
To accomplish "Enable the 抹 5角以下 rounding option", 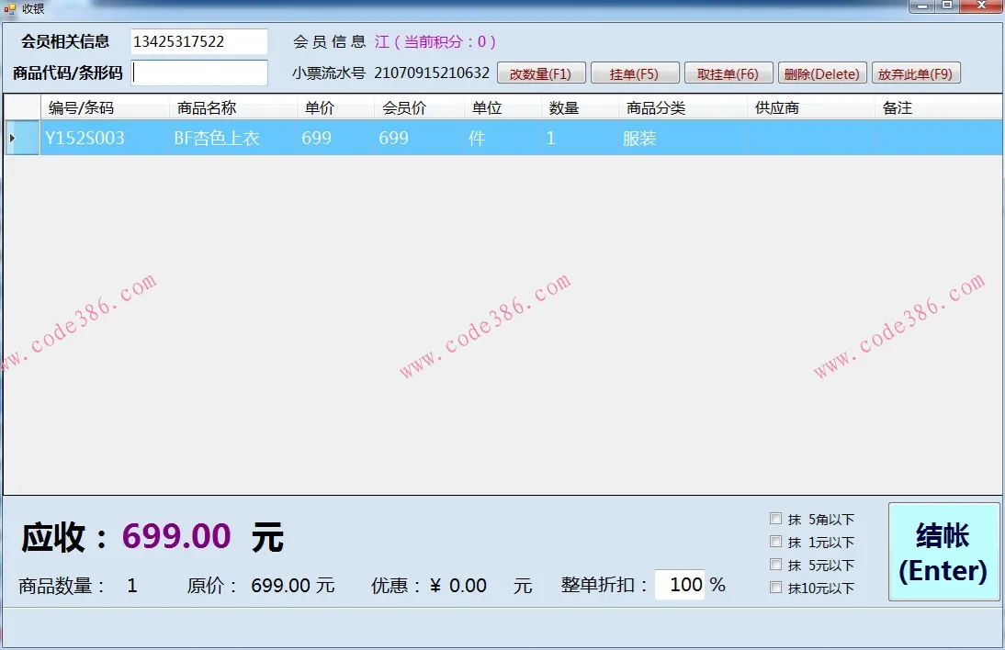I will (776, 519).
